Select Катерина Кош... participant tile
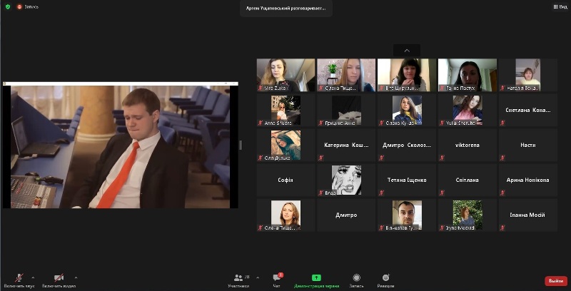This screenshot has width=571, height=291. pyautogui.click(x=346, y=145)
